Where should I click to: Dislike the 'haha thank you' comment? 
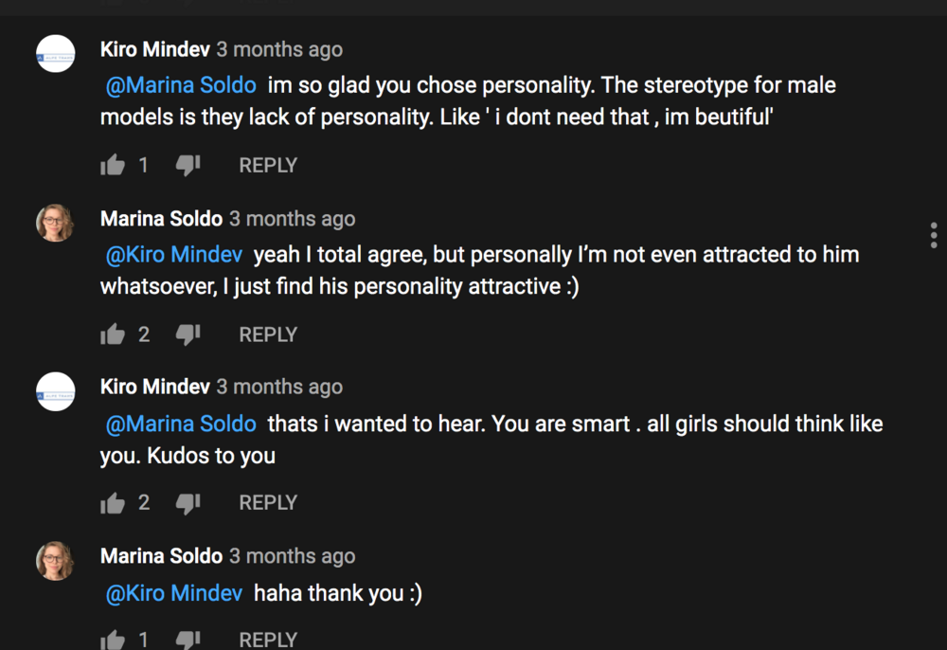pyautogui.click(x=188, y=640)
